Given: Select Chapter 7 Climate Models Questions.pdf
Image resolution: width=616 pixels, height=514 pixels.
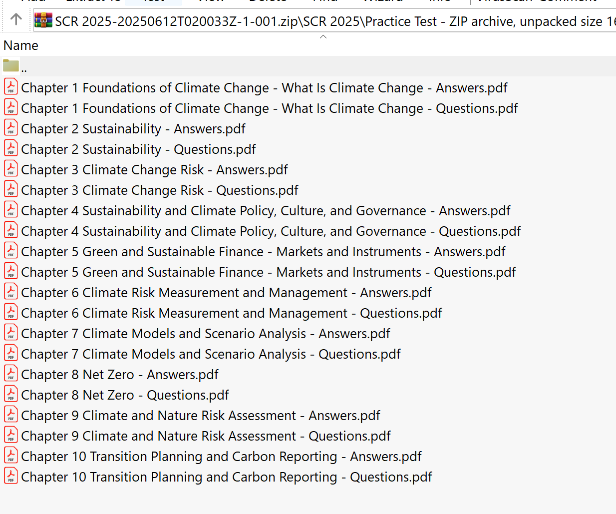Looking at the screenshot, I should (211, 354).
